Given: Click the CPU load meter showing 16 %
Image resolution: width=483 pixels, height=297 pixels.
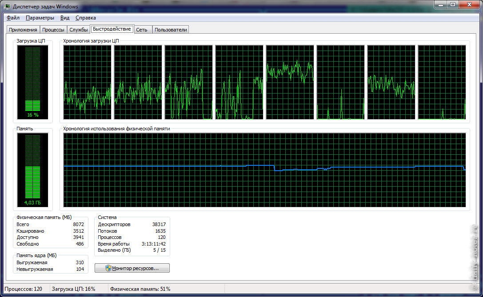Looking at the screenshot, I should click(x=32, y=82).
